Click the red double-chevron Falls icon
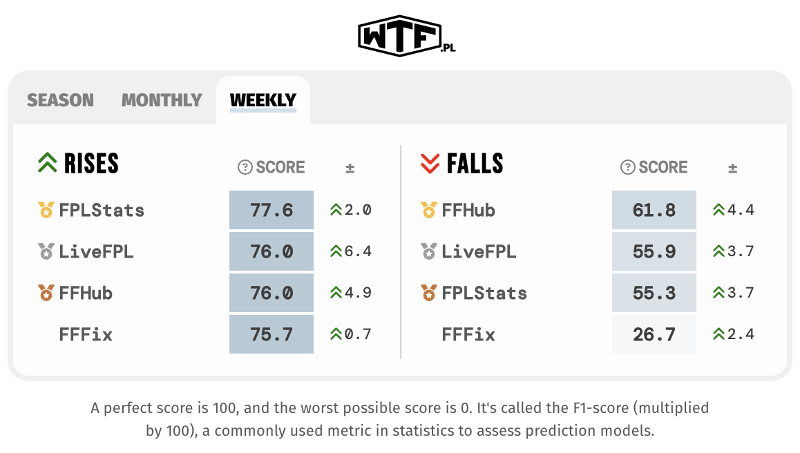This screenshot has width=800, height=453. [428, 162]
